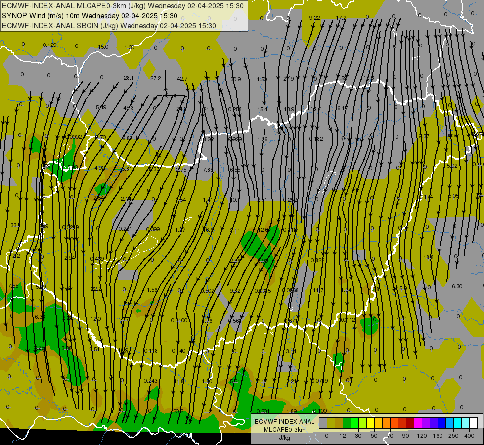484x445 pixels.
Task: Click the map value 5.02
Action: point(452,166)
